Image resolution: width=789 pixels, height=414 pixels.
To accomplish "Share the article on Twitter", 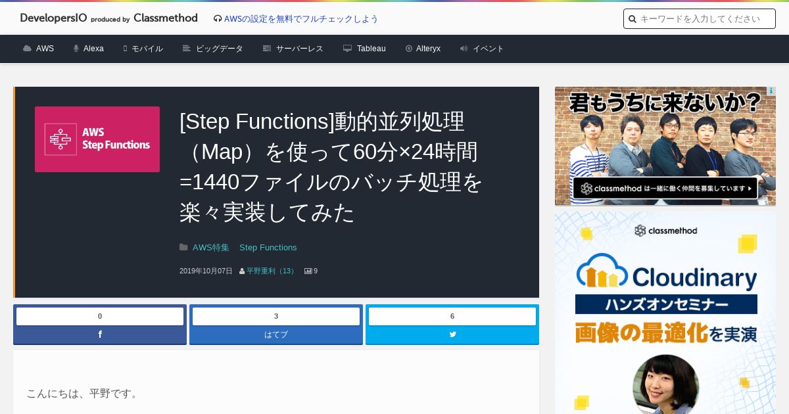I will (452, 334).
